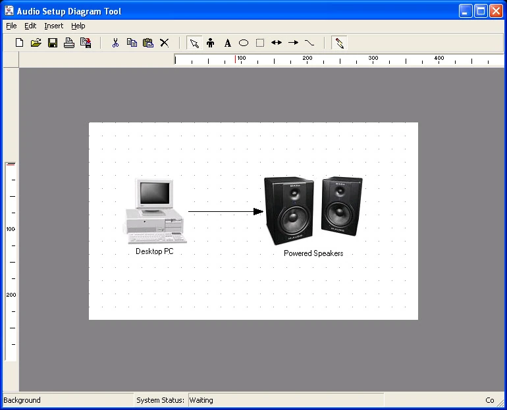Viewport: 507px width, 410px height.
Task: Click the application icon in title bar
Action: click(9, 11)
